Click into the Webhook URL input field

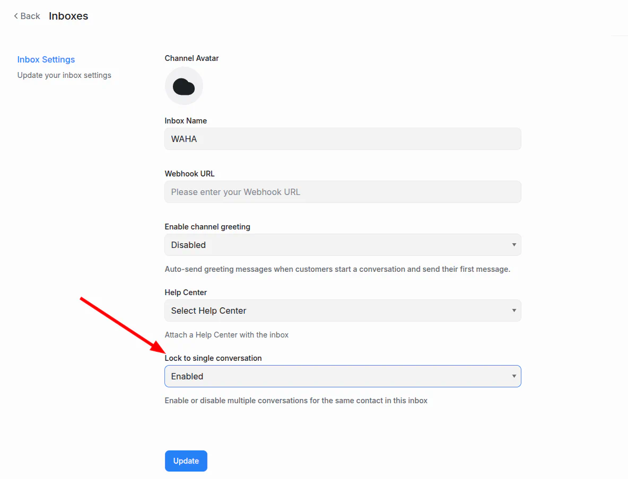[x=343, y=192]
